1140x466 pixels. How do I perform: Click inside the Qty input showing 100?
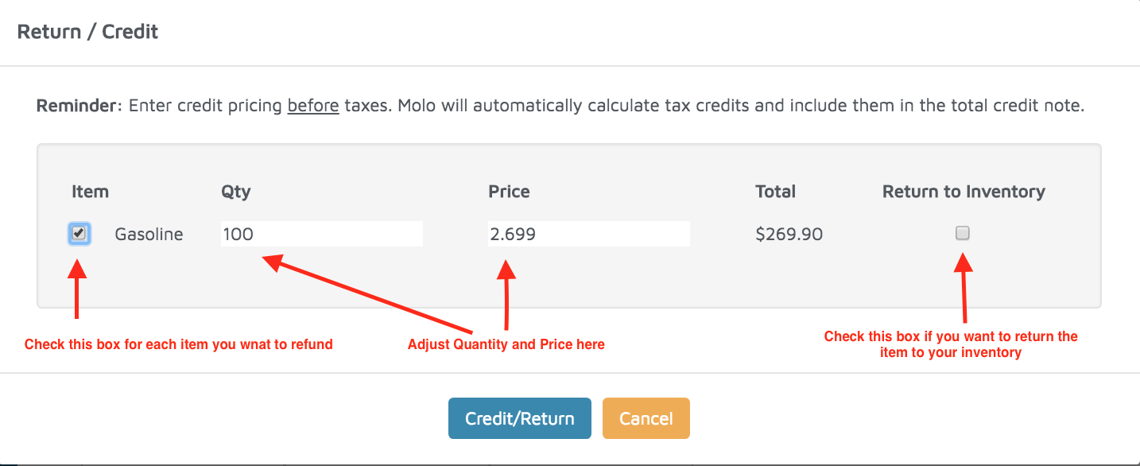(x=321, y=233)
